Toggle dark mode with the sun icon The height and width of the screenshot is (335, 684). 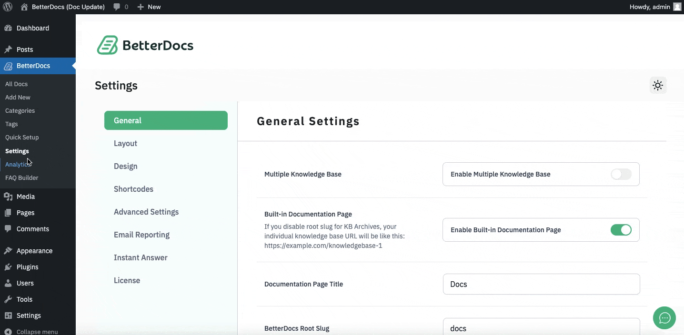pyautogui.click(x=658, y=85)
